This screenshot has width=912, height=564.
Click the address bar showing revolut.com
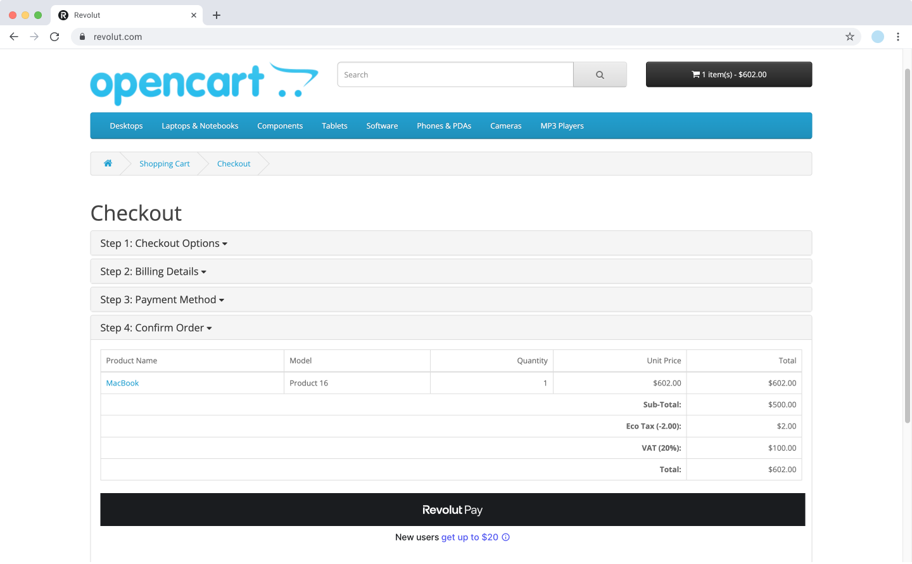[x=465, y=37]
